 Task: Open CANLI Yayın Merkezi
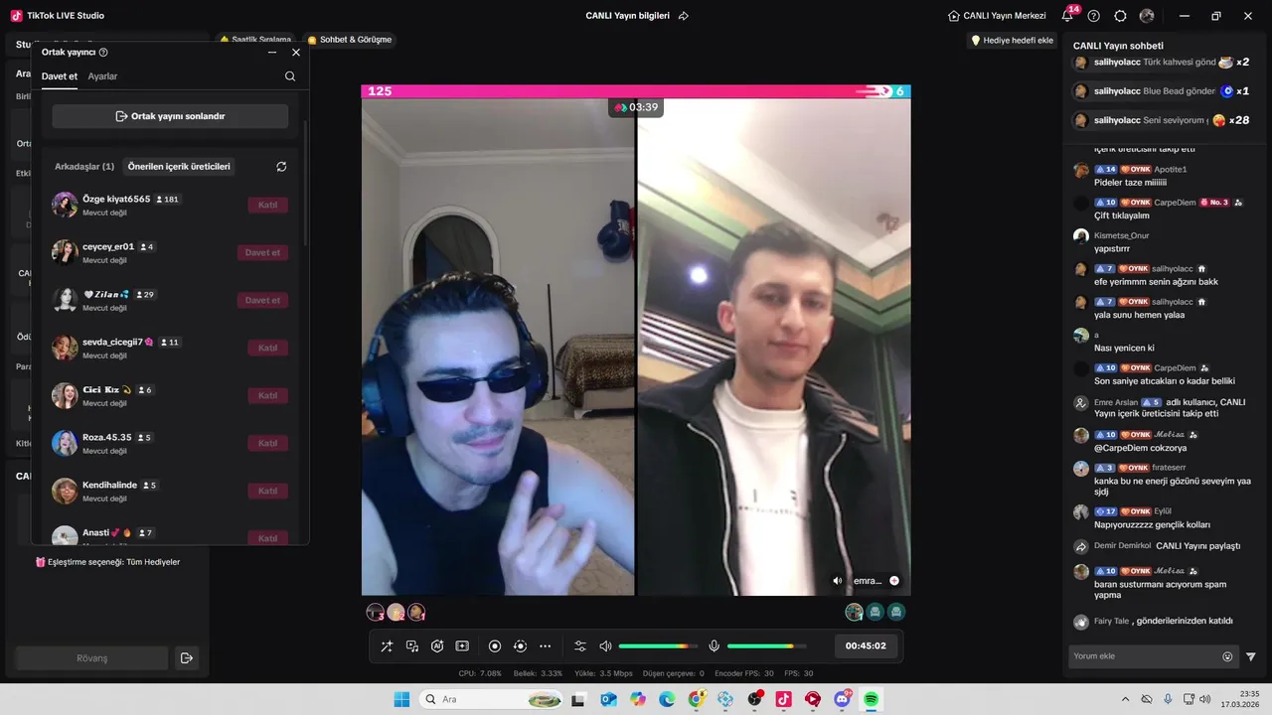coord(997,16)
